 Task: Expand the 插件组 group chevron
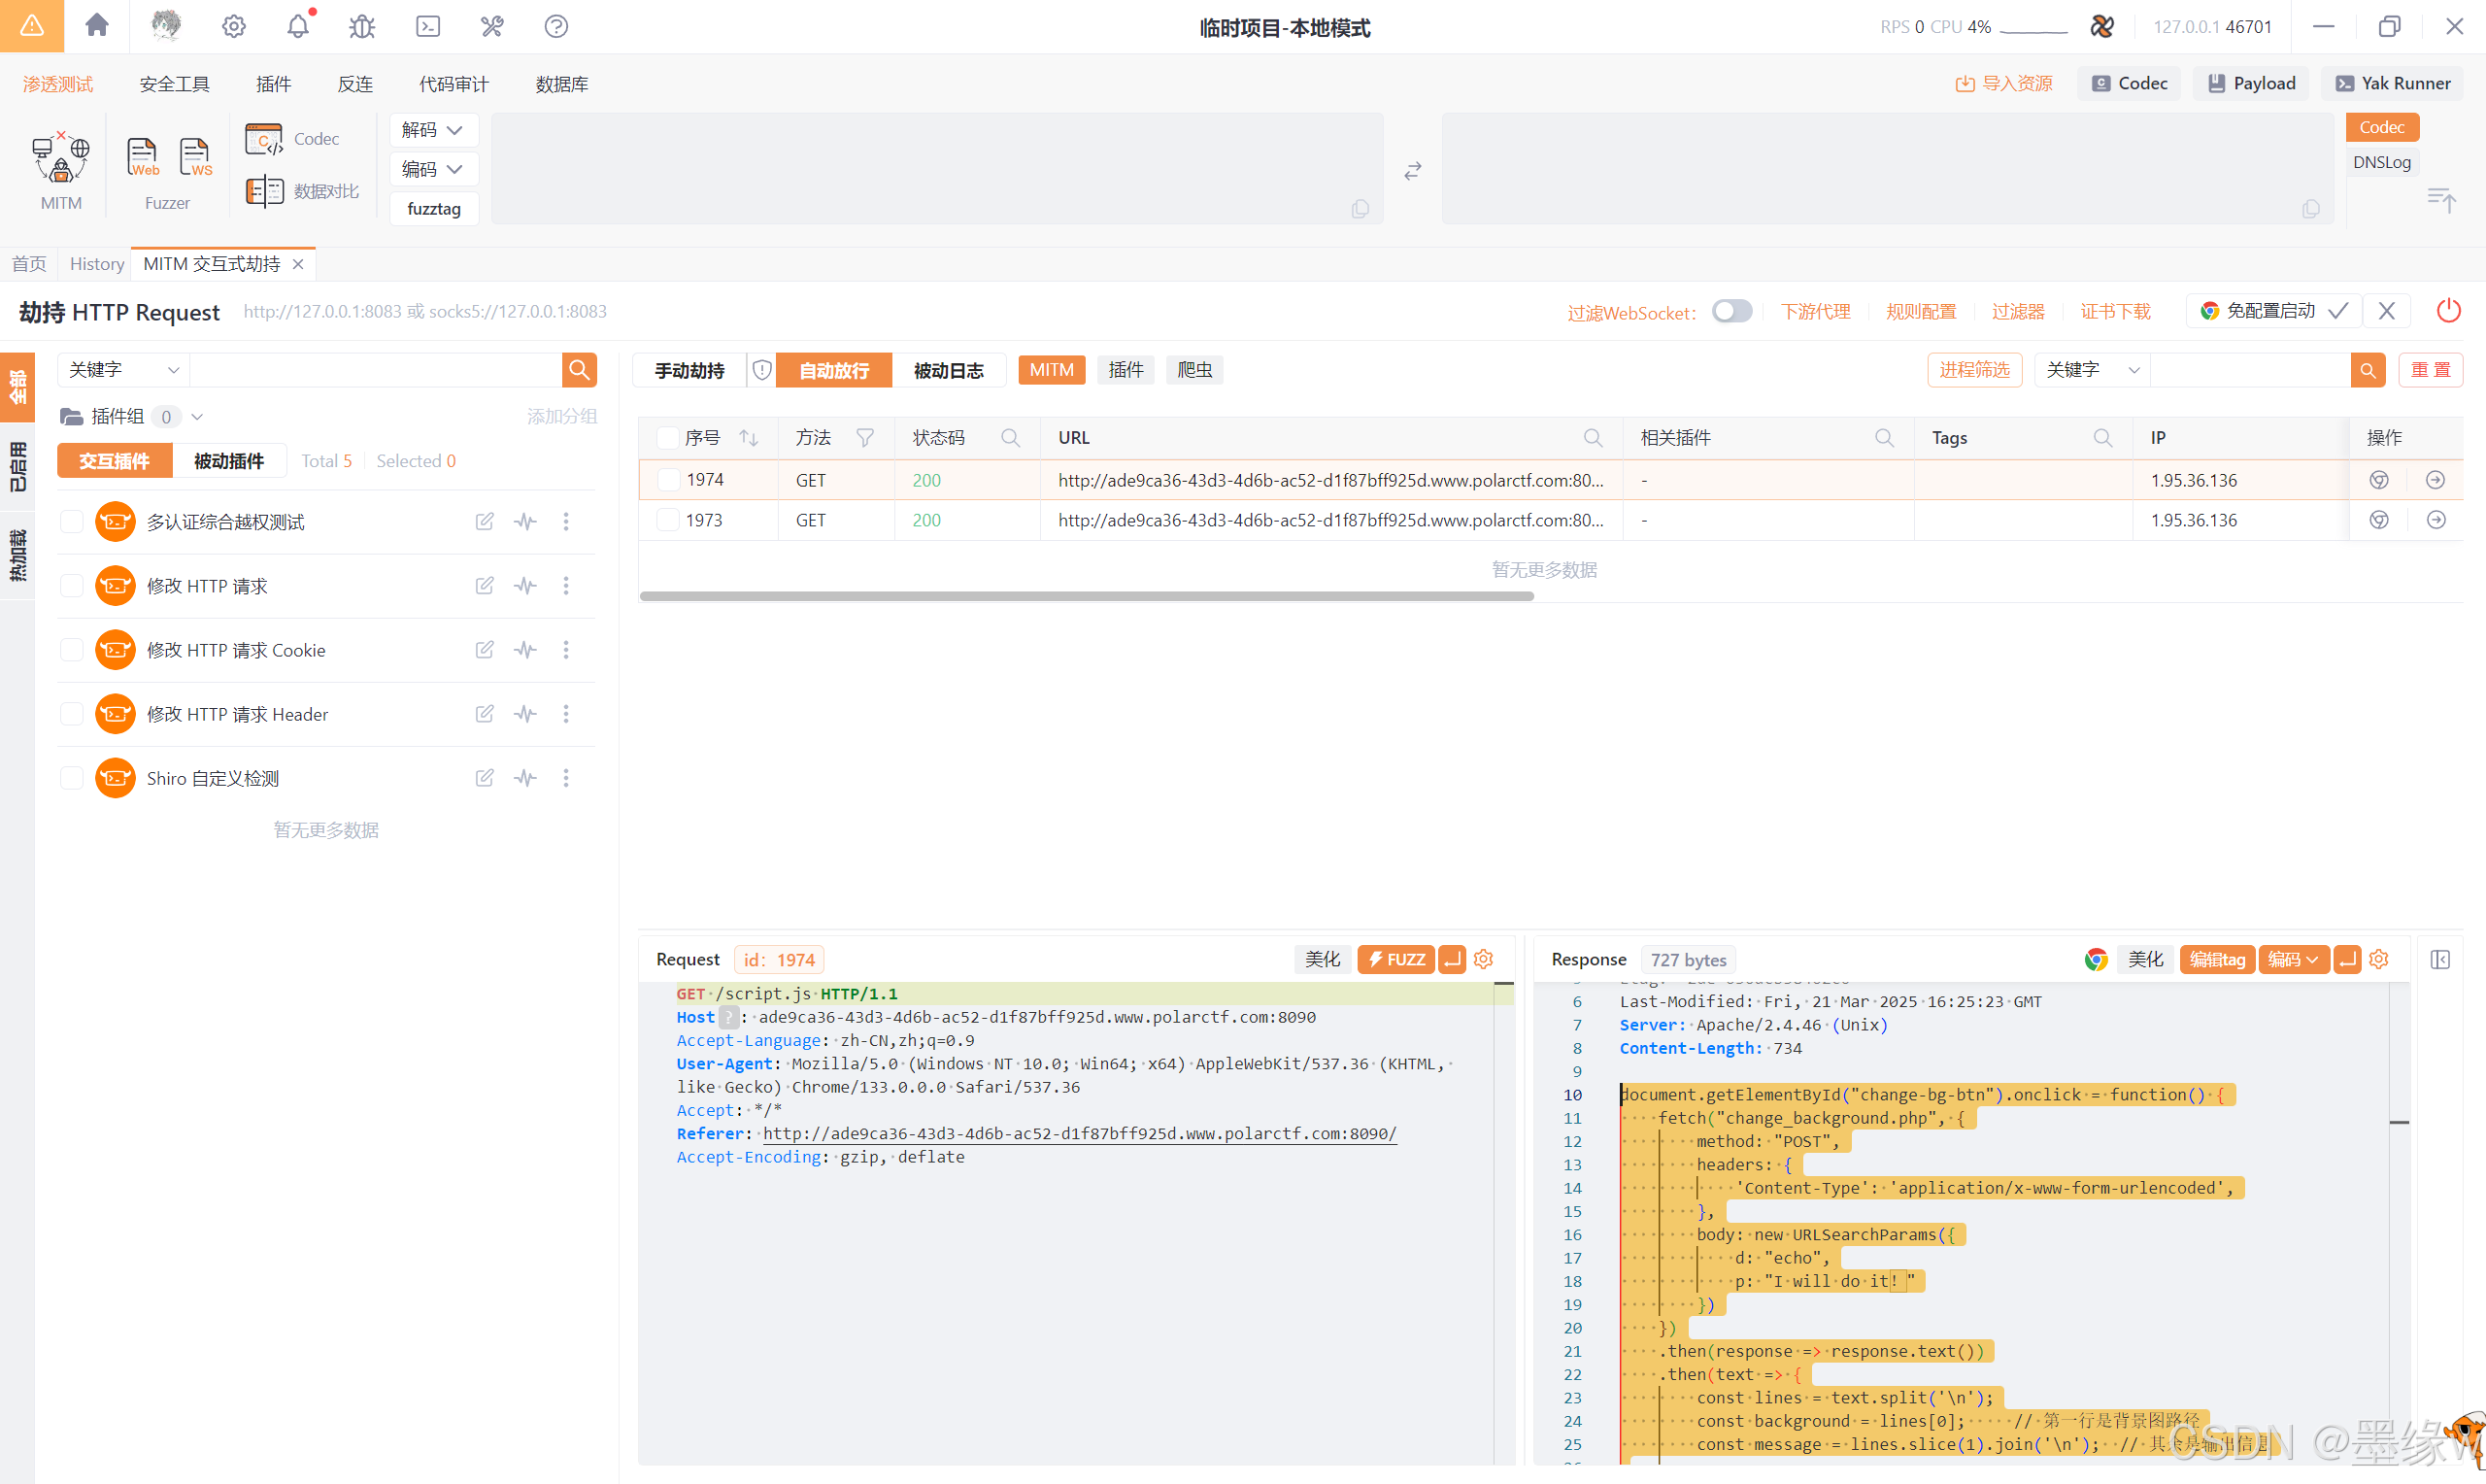pyautogui.click(x=197, y=416)
